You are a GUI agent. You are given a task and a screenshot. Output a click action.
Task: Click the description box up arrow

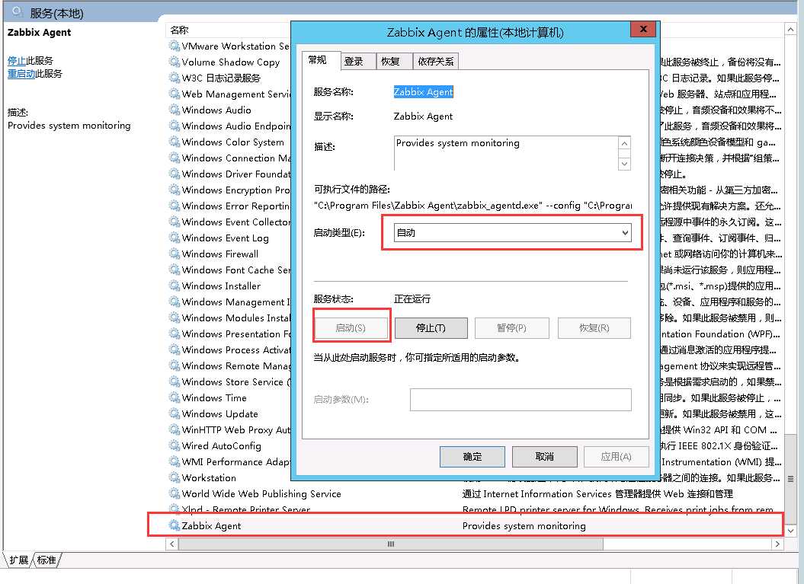[624, 143]
